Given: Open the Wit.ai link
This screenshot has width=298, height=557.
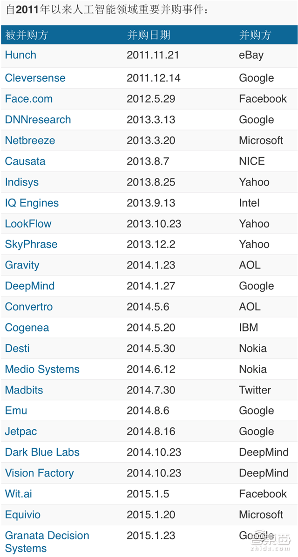Looking at the screenshot, I should click(x=18, y=494).
